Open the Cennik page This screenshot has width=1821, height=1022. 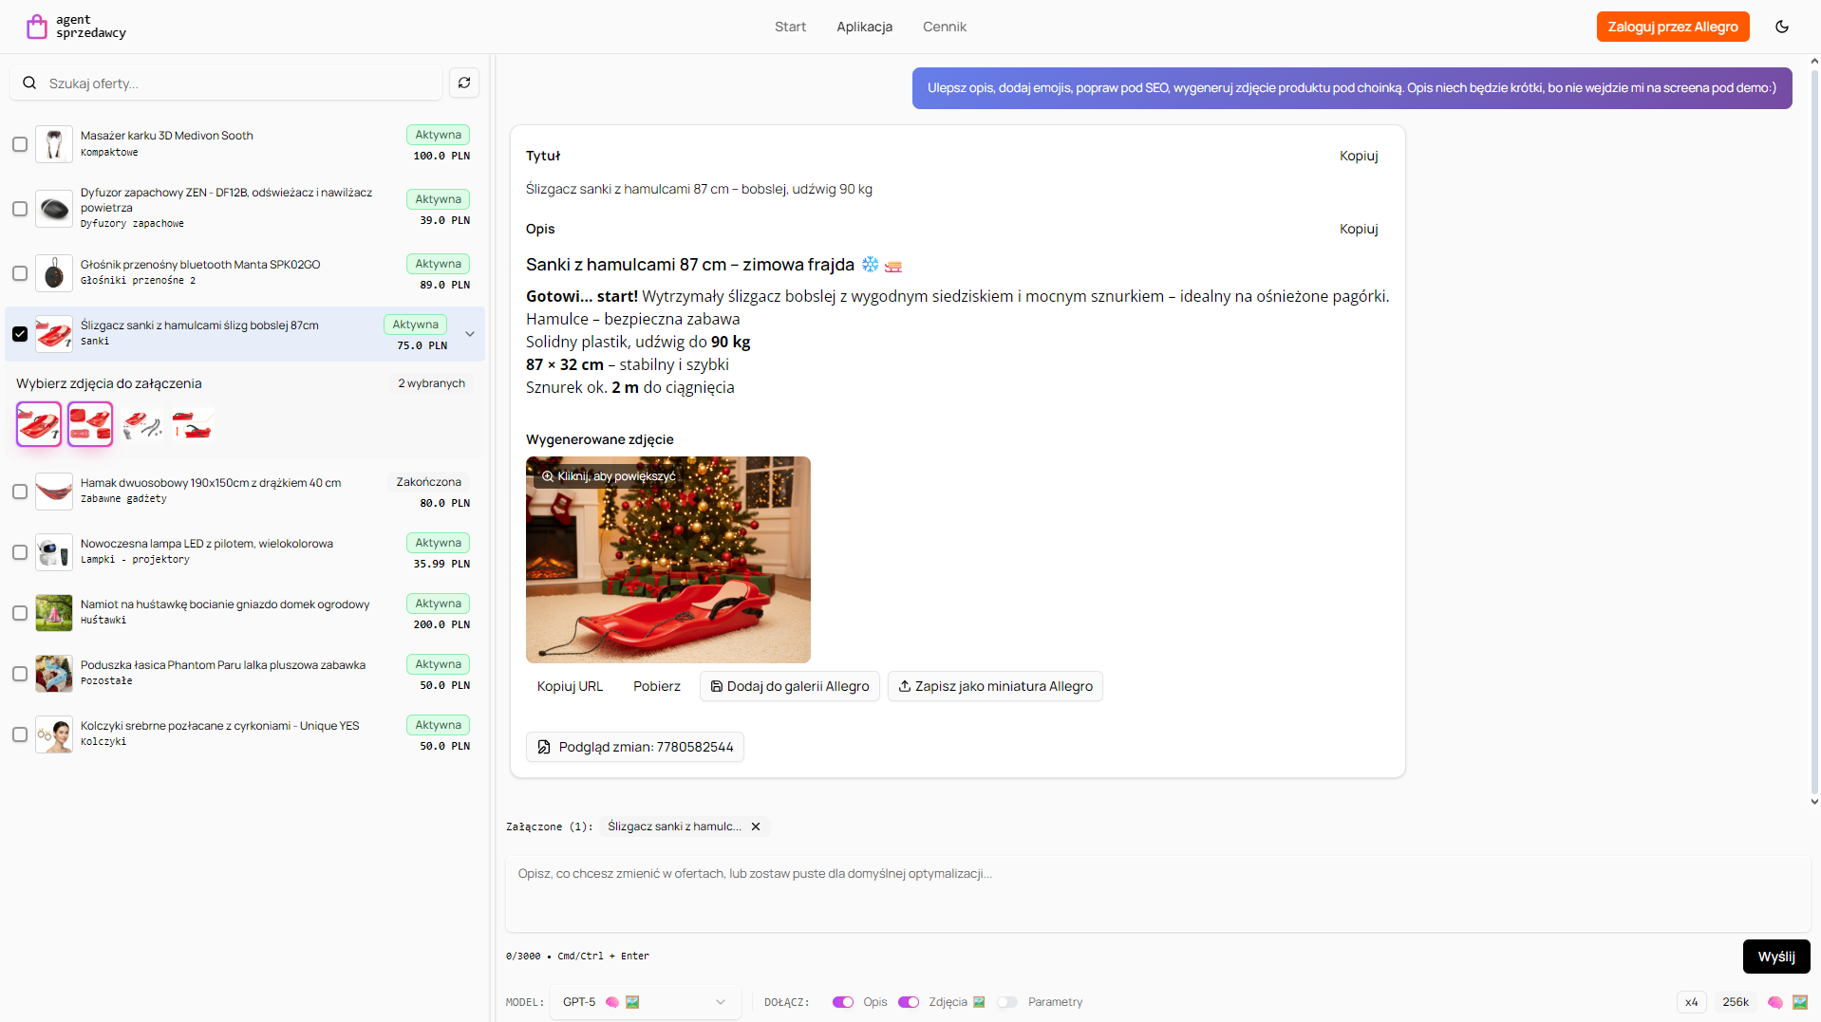coord(944,27)
